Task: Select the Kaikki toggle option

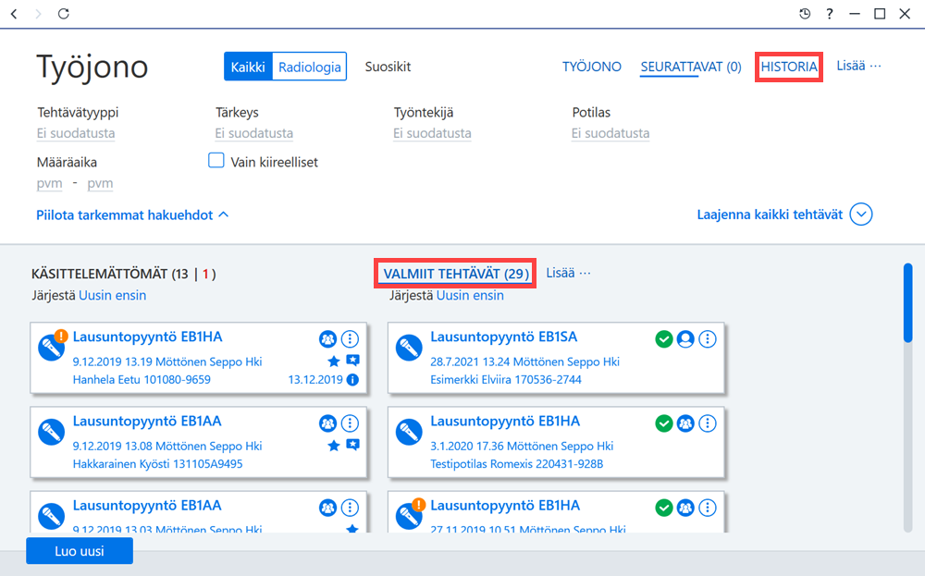Action: [248, 67]
